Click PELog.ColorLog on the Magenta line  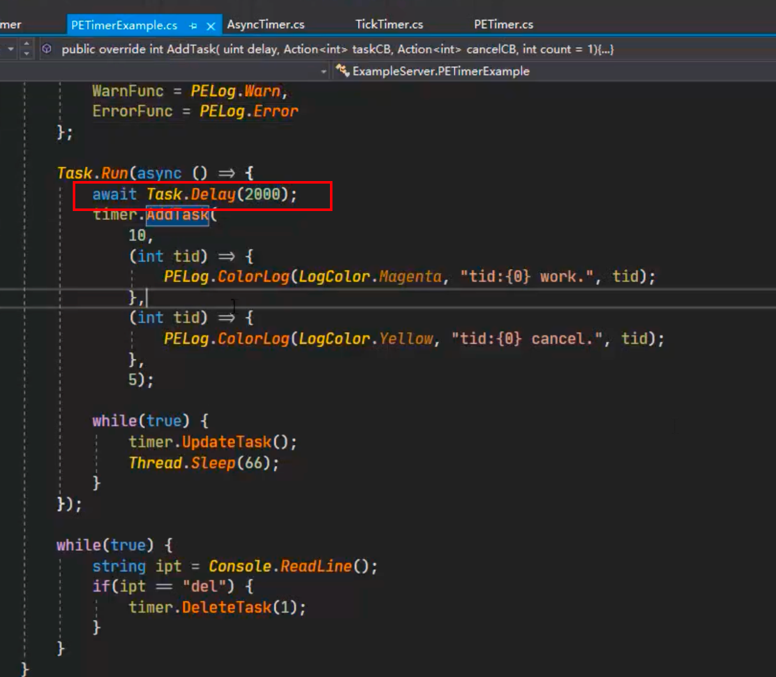tap(227, 277)
